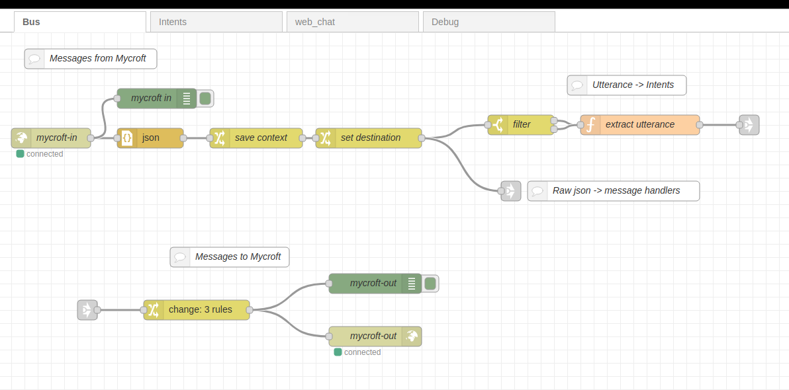The image size is (789, 390).
Task: Switch to the Bus flow tab
Action: coord(80,22)
